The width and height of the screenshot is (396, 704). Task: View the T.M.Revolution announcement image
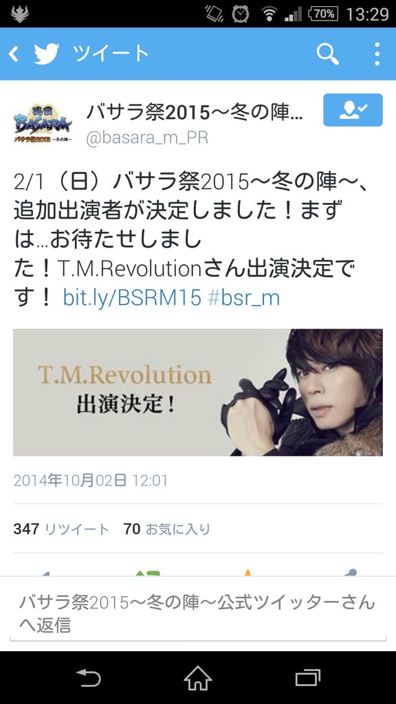198,393
